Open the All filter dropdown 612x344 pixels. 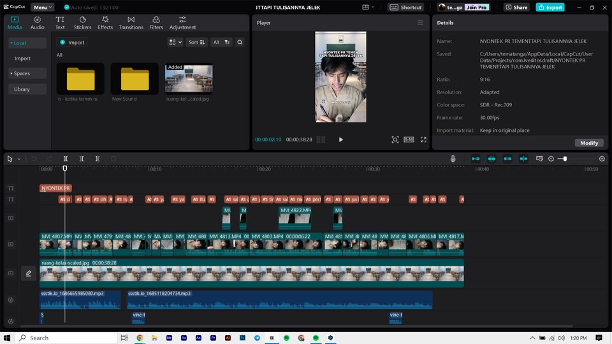click(221, 42)
